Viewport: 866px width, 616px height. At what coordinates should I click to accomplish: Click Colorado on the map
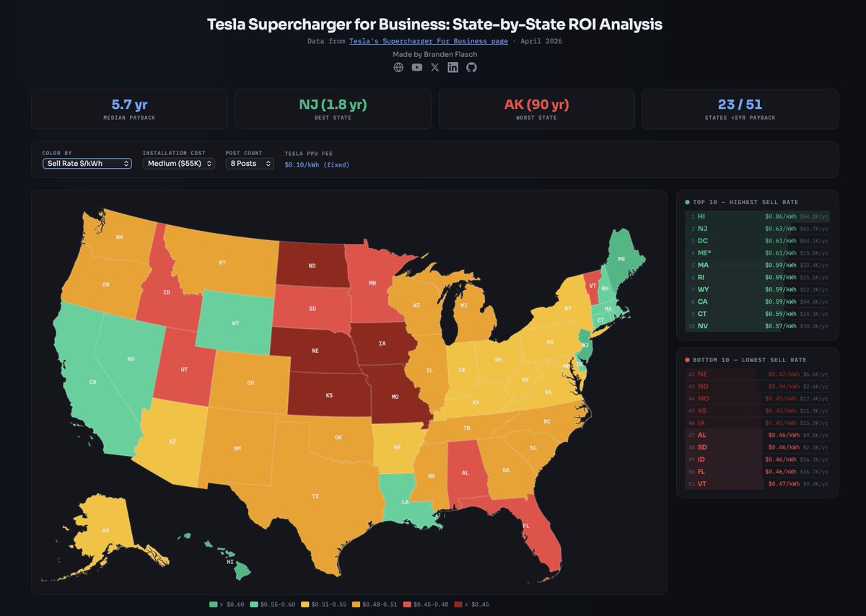pos(250,383)
